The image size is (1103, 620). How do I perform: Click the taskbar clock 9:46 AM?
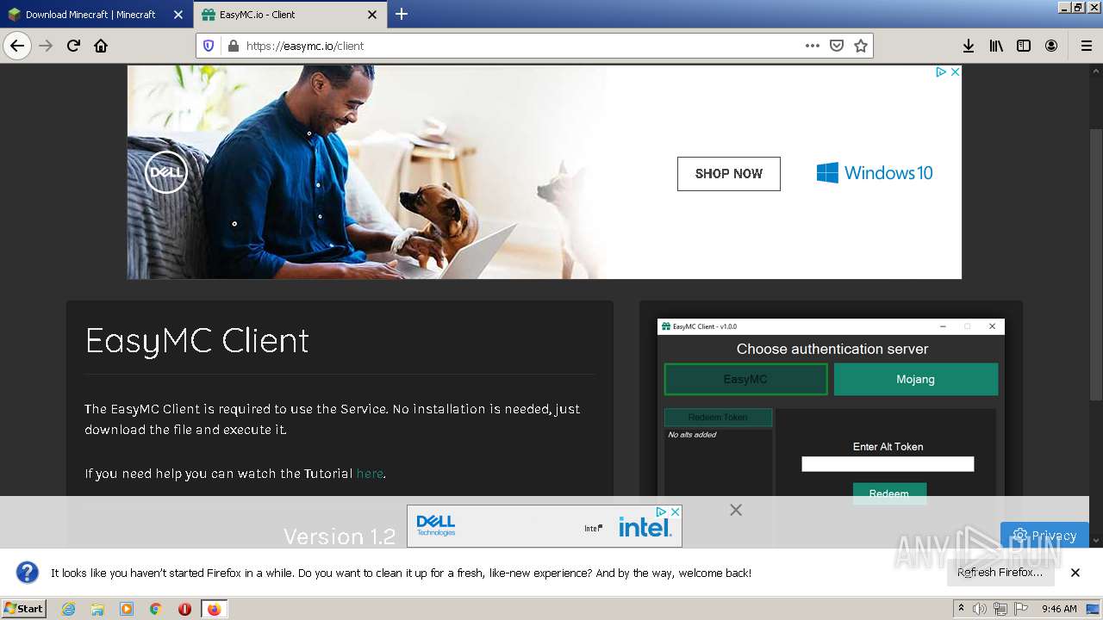[1059, 609]
